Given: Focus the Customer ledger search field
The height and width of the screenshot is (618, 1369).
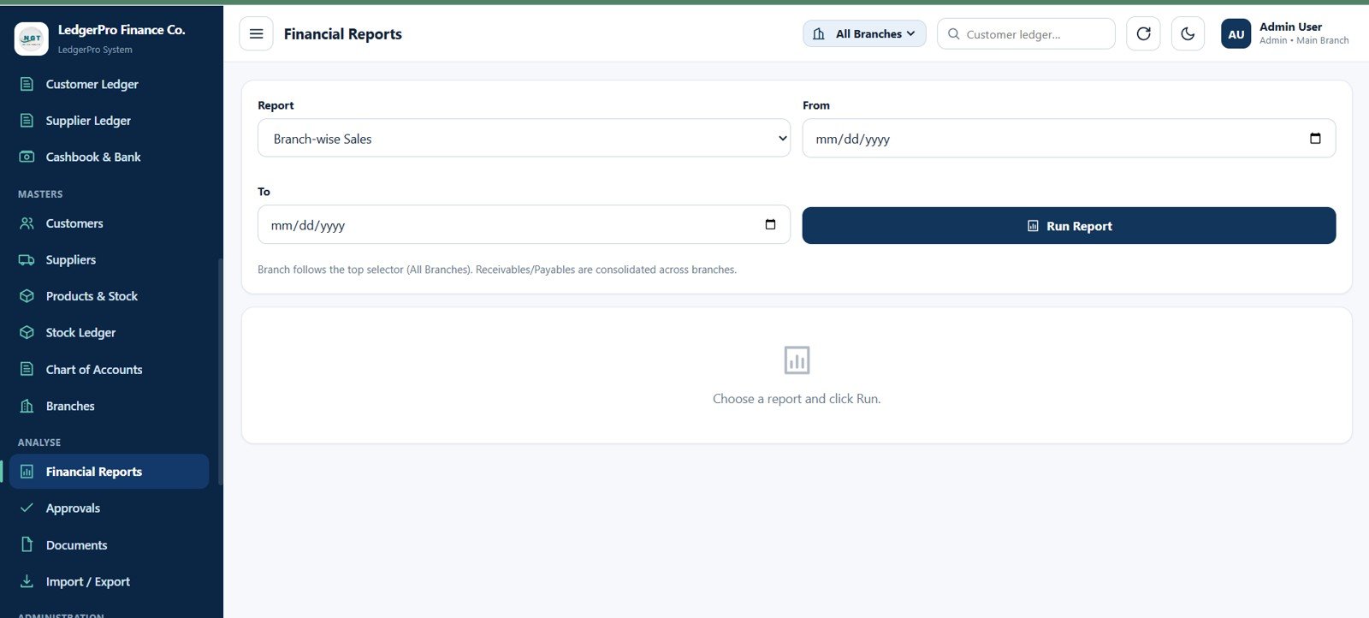Looking at the screenshot, I should [x=1026, y=34].
